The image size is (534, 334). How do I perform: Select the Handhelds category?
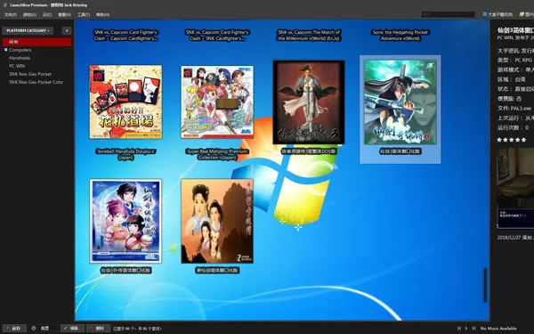pos(20,58)
